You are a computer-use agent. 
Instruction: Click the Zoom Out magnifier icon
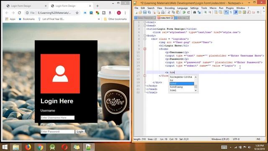coord(210,12)
